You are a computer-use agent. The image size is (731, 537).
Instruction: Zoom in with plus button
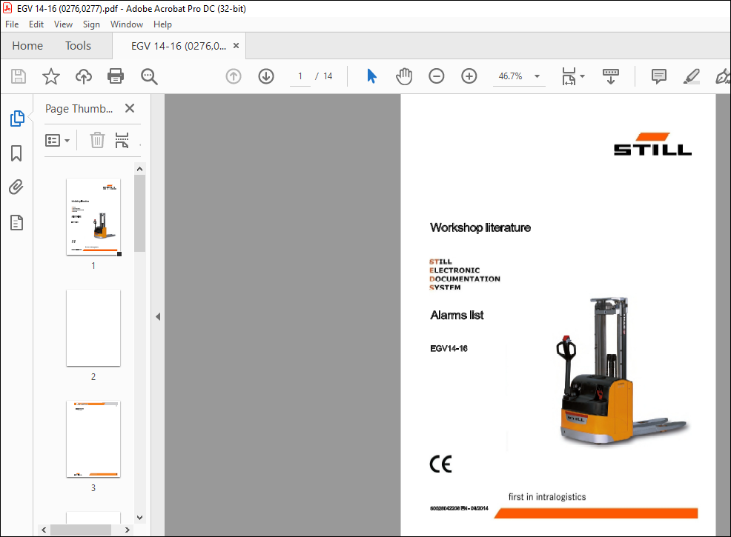coord(469,76)
